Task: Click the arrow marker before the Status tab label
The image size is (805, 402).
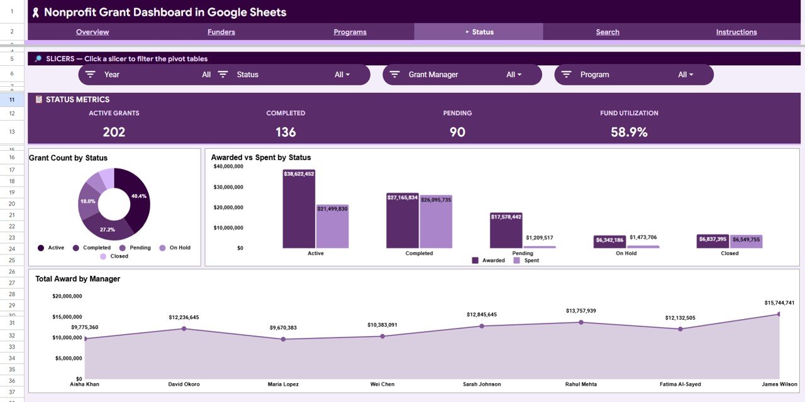Action: [x=467, y=31]
